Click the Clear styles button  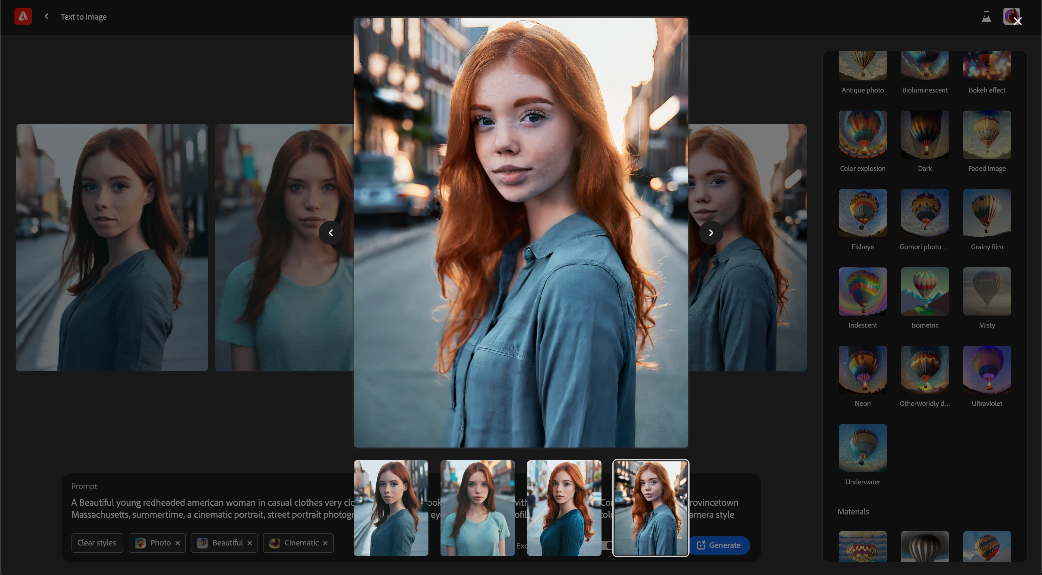pos(97,543)
